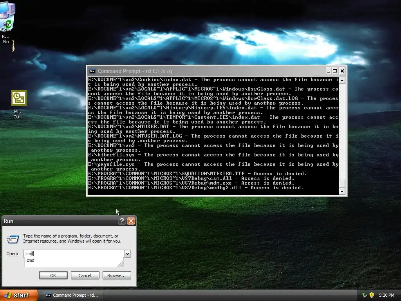
Task: Click the network tray icon
Action: [x=365, y=295]
